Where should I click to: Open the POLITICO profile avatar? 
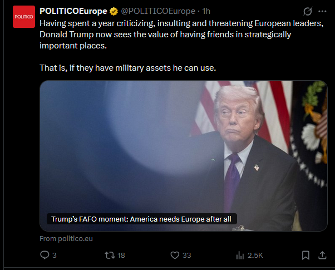click(24, 17)
